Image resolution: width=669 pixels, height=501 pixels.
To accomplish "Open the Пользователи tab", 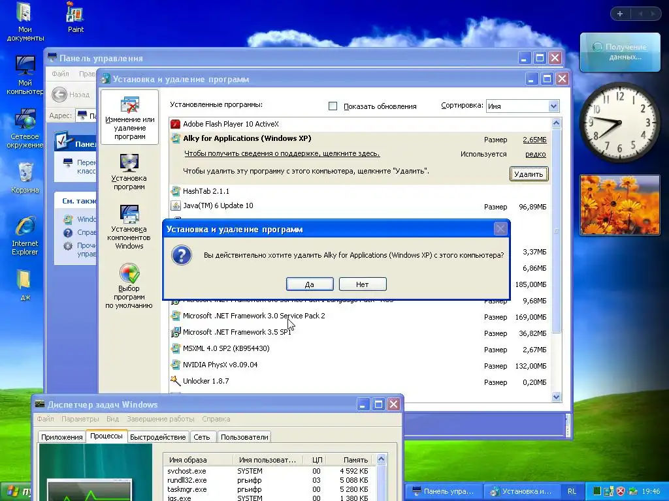I will coord(244,437).
